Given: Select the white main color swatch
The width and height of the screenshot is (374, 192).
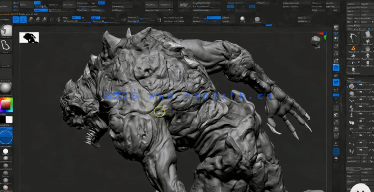Looking at the screenshot, I should [x=9, y=120].
